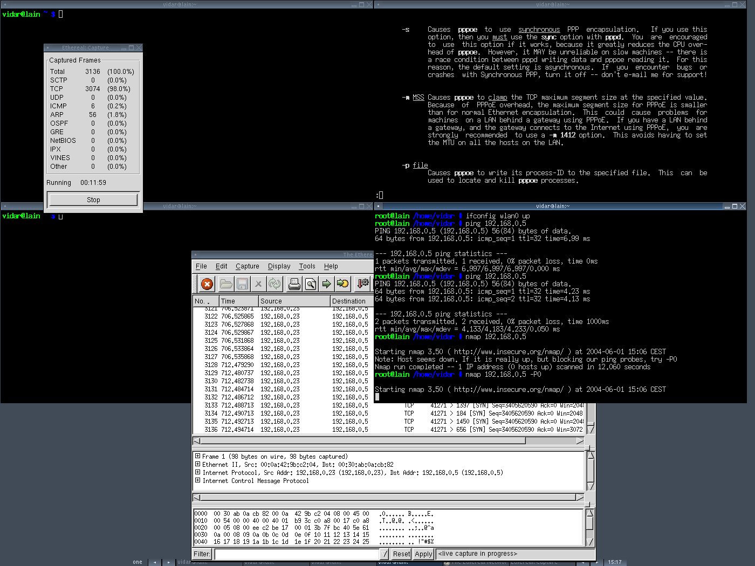Image resolution: width=755 pixels, height=566 pixels.
Task: Click packet list scroll-left arrow
Action: tap(197, 441)
